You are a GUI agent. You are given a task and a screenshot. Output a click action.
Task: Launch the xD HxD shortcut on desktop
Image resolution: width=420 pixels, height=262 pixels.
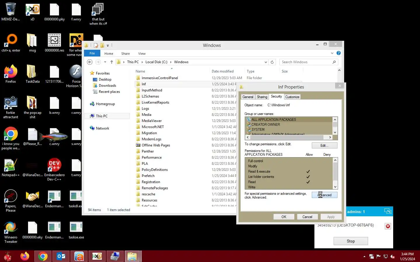pyautogui.click(x=32, y=12)
